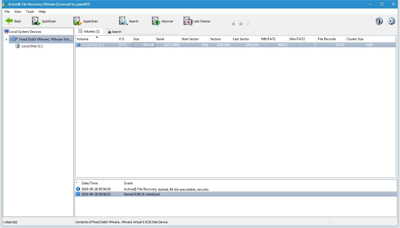Open the Tools menu
400x228 pixels.
coord(30,12)
